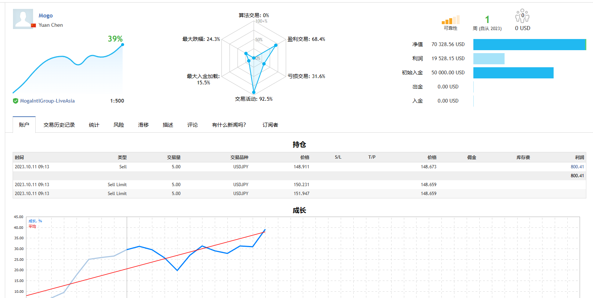Click the Mogo profile avatar image

point(23,19)
